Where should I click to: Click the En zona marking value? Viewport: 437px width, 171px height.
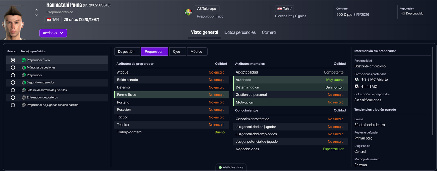tap(360, 165)
